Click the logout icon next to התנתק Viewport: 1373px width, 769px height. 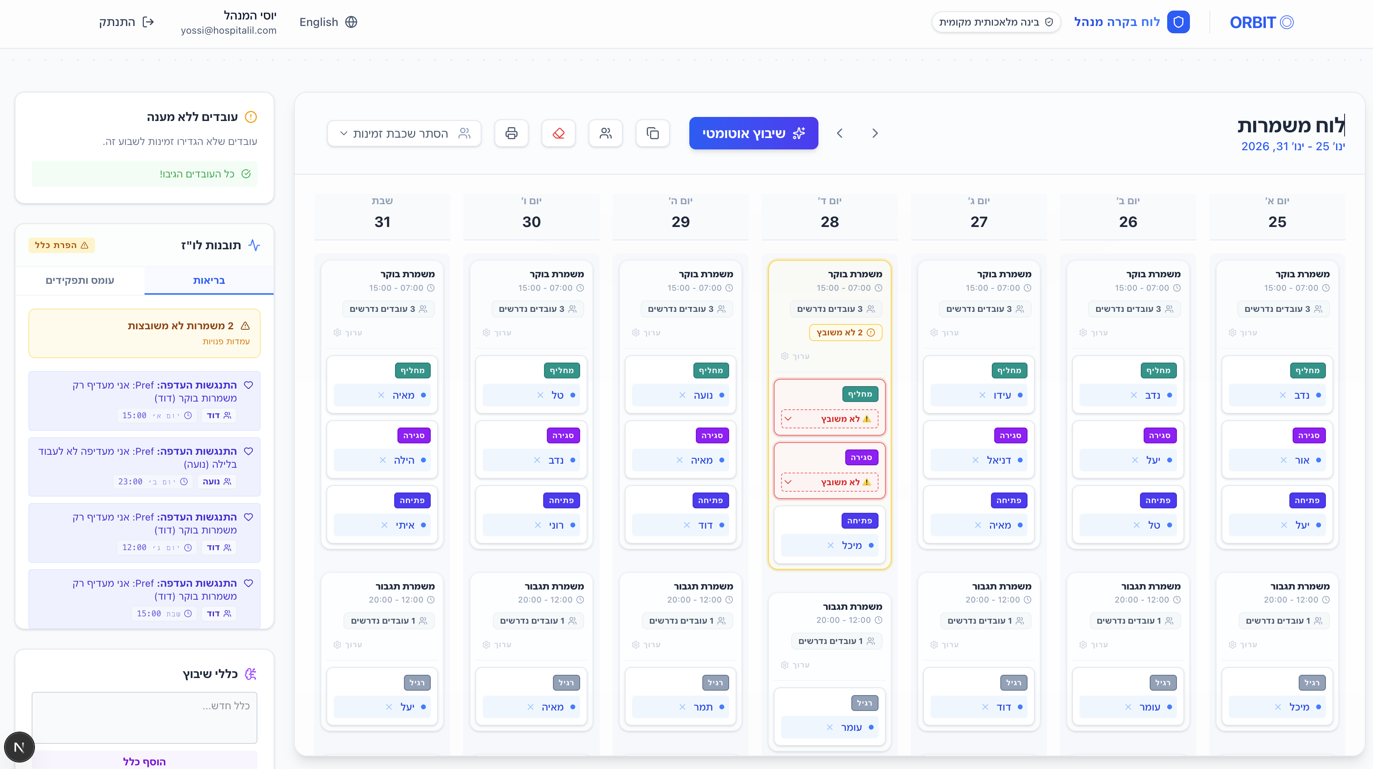[148, 22]
